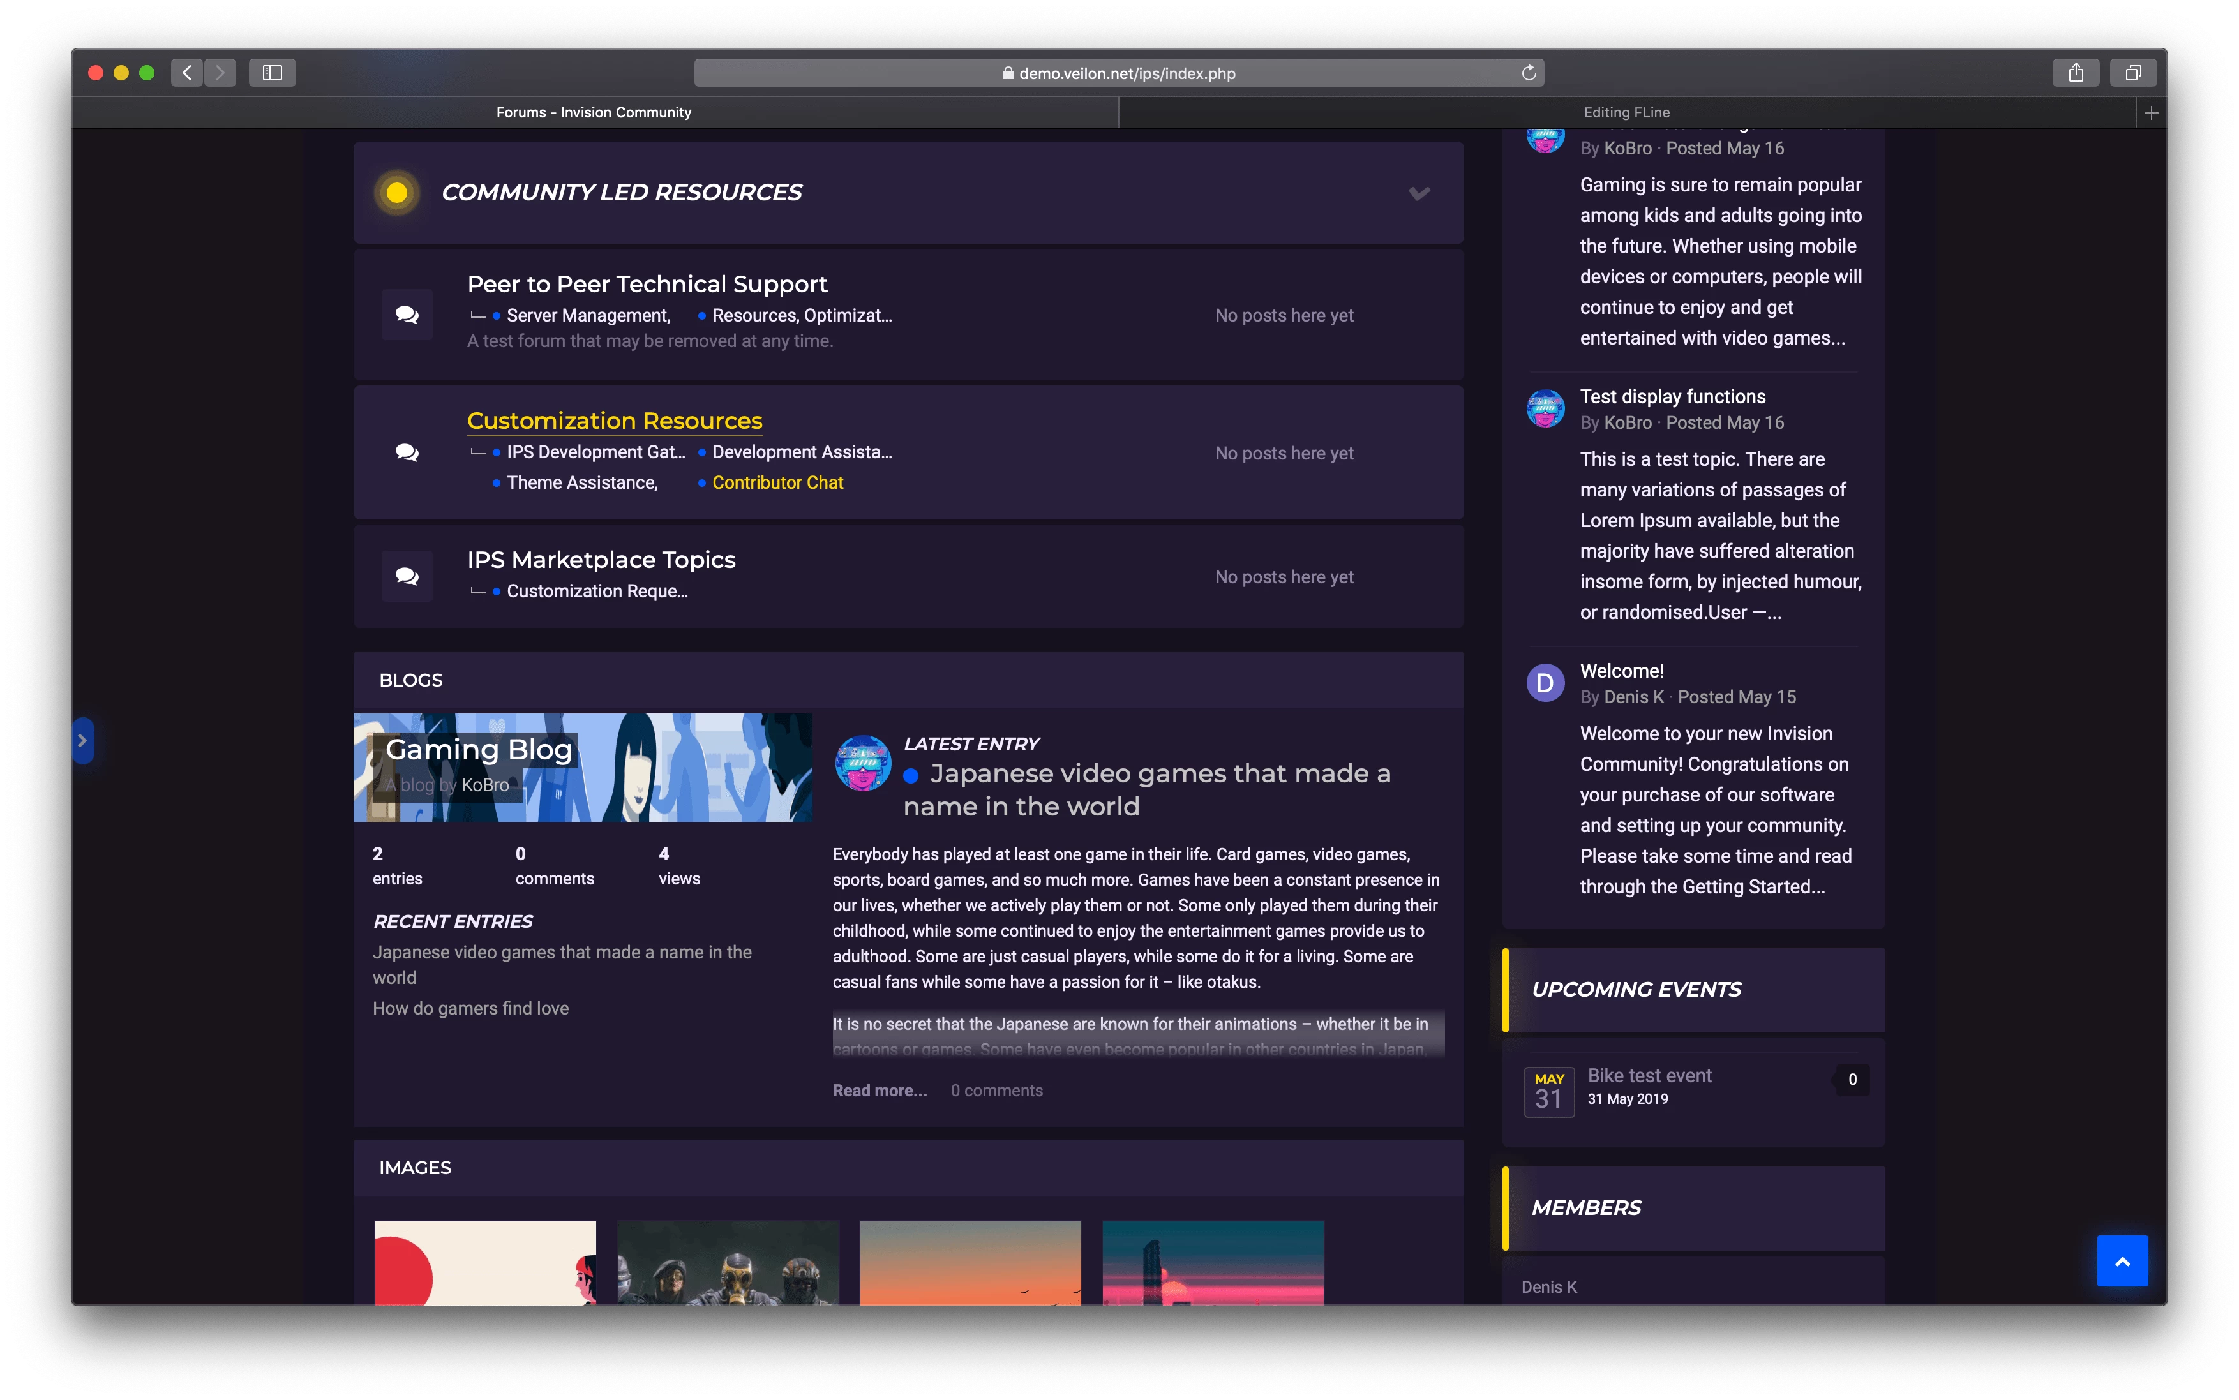
Task: Reload the page with the refresh icon
Action: (x=1529, y=72)
